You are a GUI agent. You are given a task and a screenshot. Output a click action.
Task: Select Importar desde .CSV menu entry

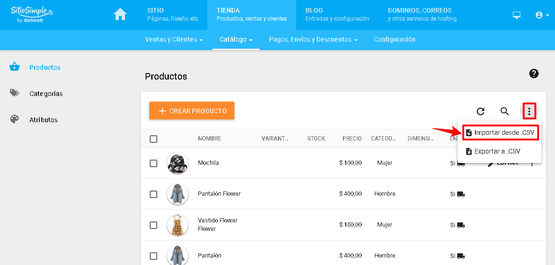(500, 133)
